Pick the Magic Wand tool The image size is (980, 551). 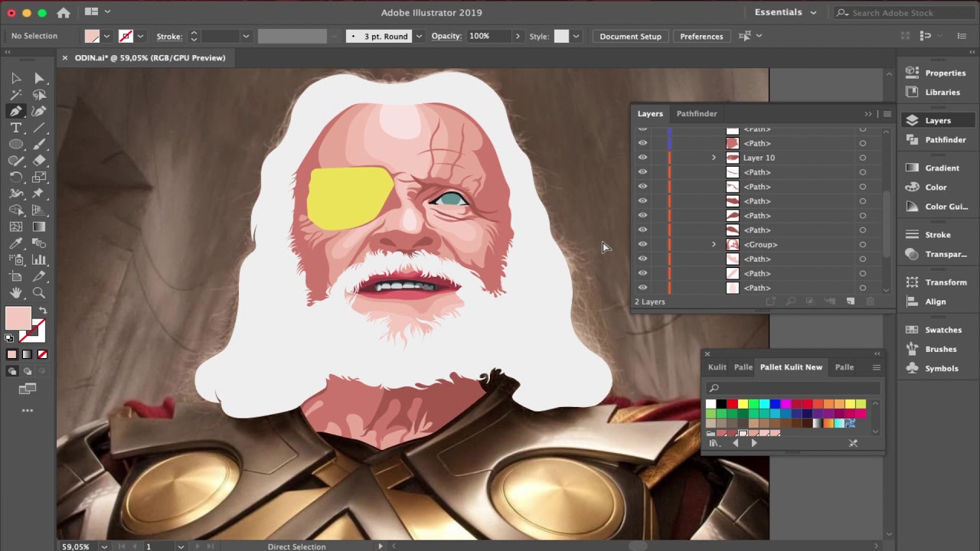tap(16, 95)
